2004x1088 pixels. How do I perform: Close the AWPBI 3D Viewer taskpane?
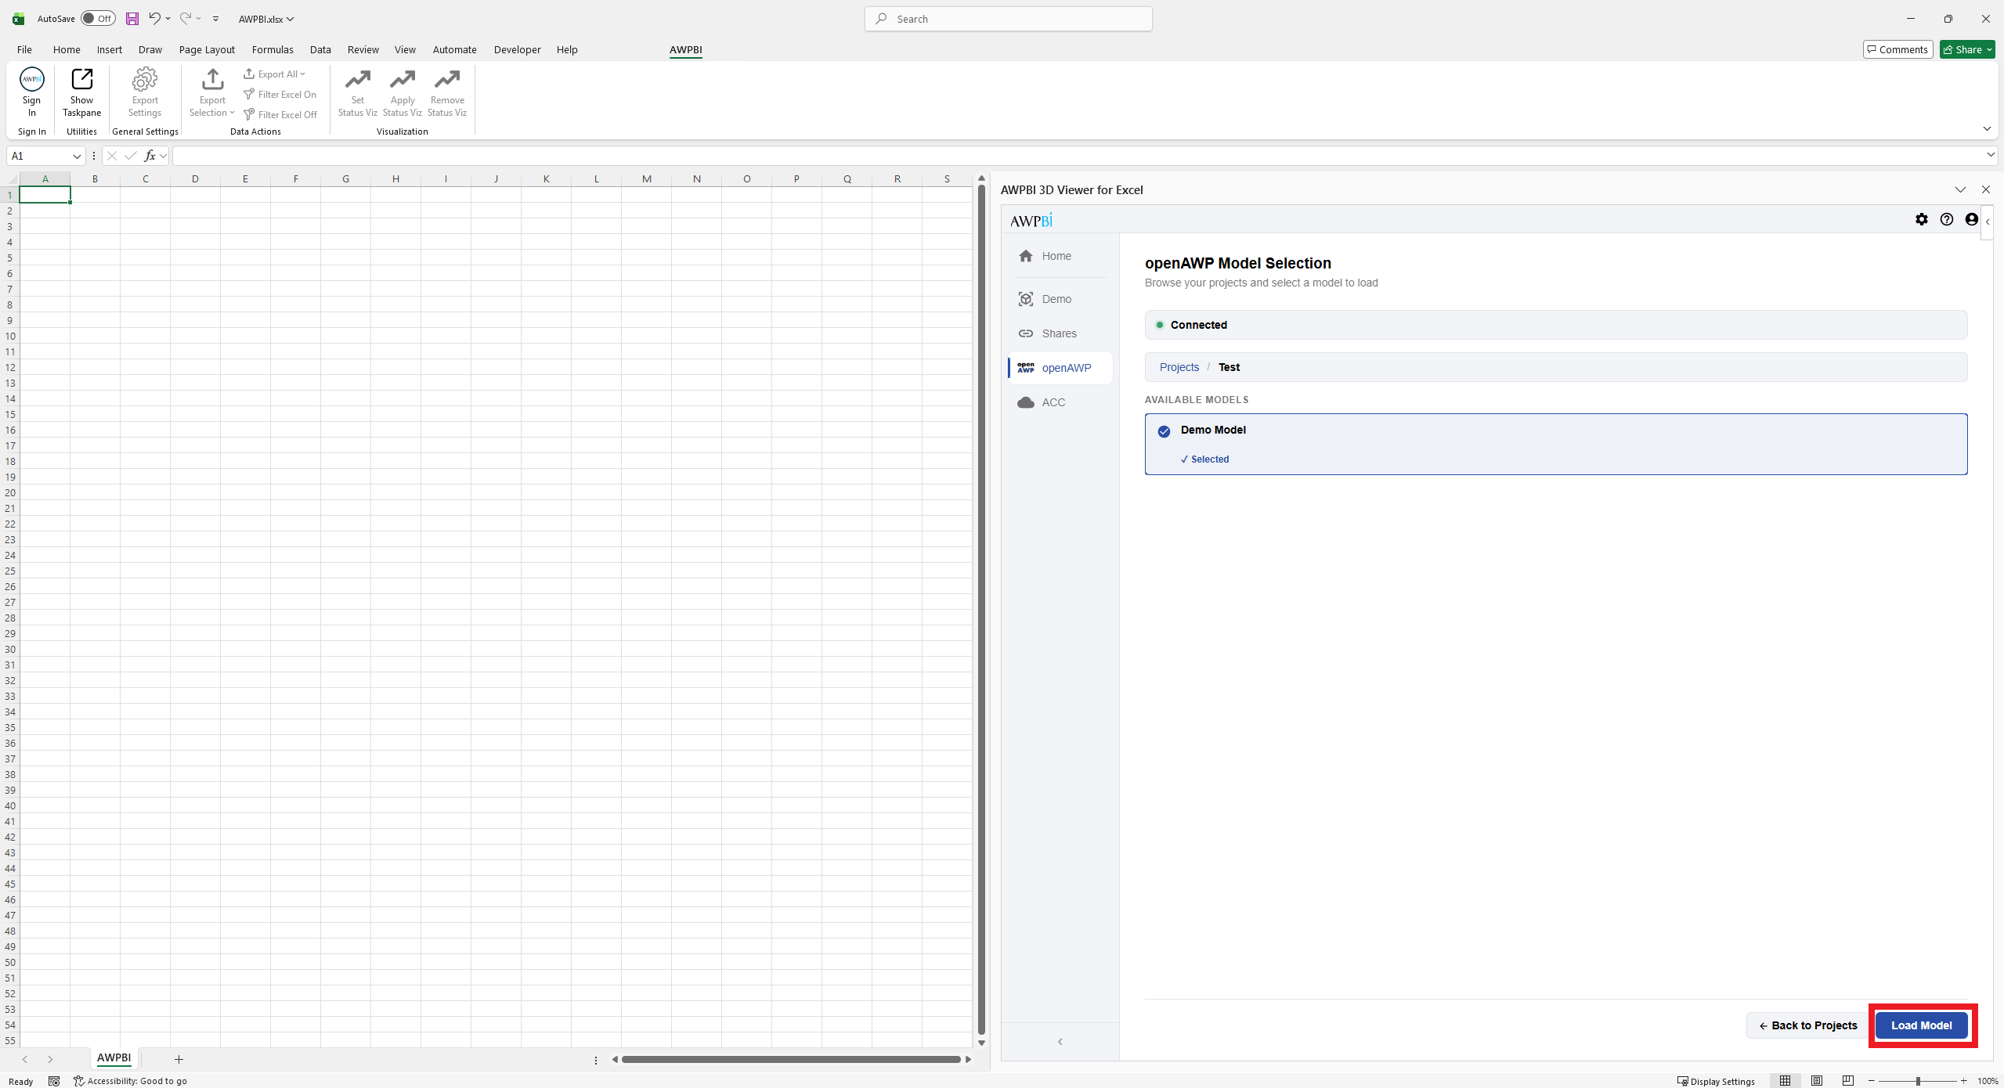[1985, 189]
